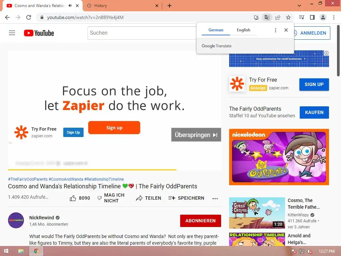Click action center flag in system tray
Viewport: 341px width, 256px height.
[x=294, y=251]
